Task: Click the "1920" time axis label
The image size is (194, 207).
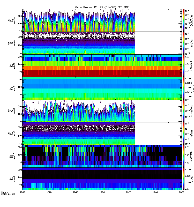Action: 129,192
